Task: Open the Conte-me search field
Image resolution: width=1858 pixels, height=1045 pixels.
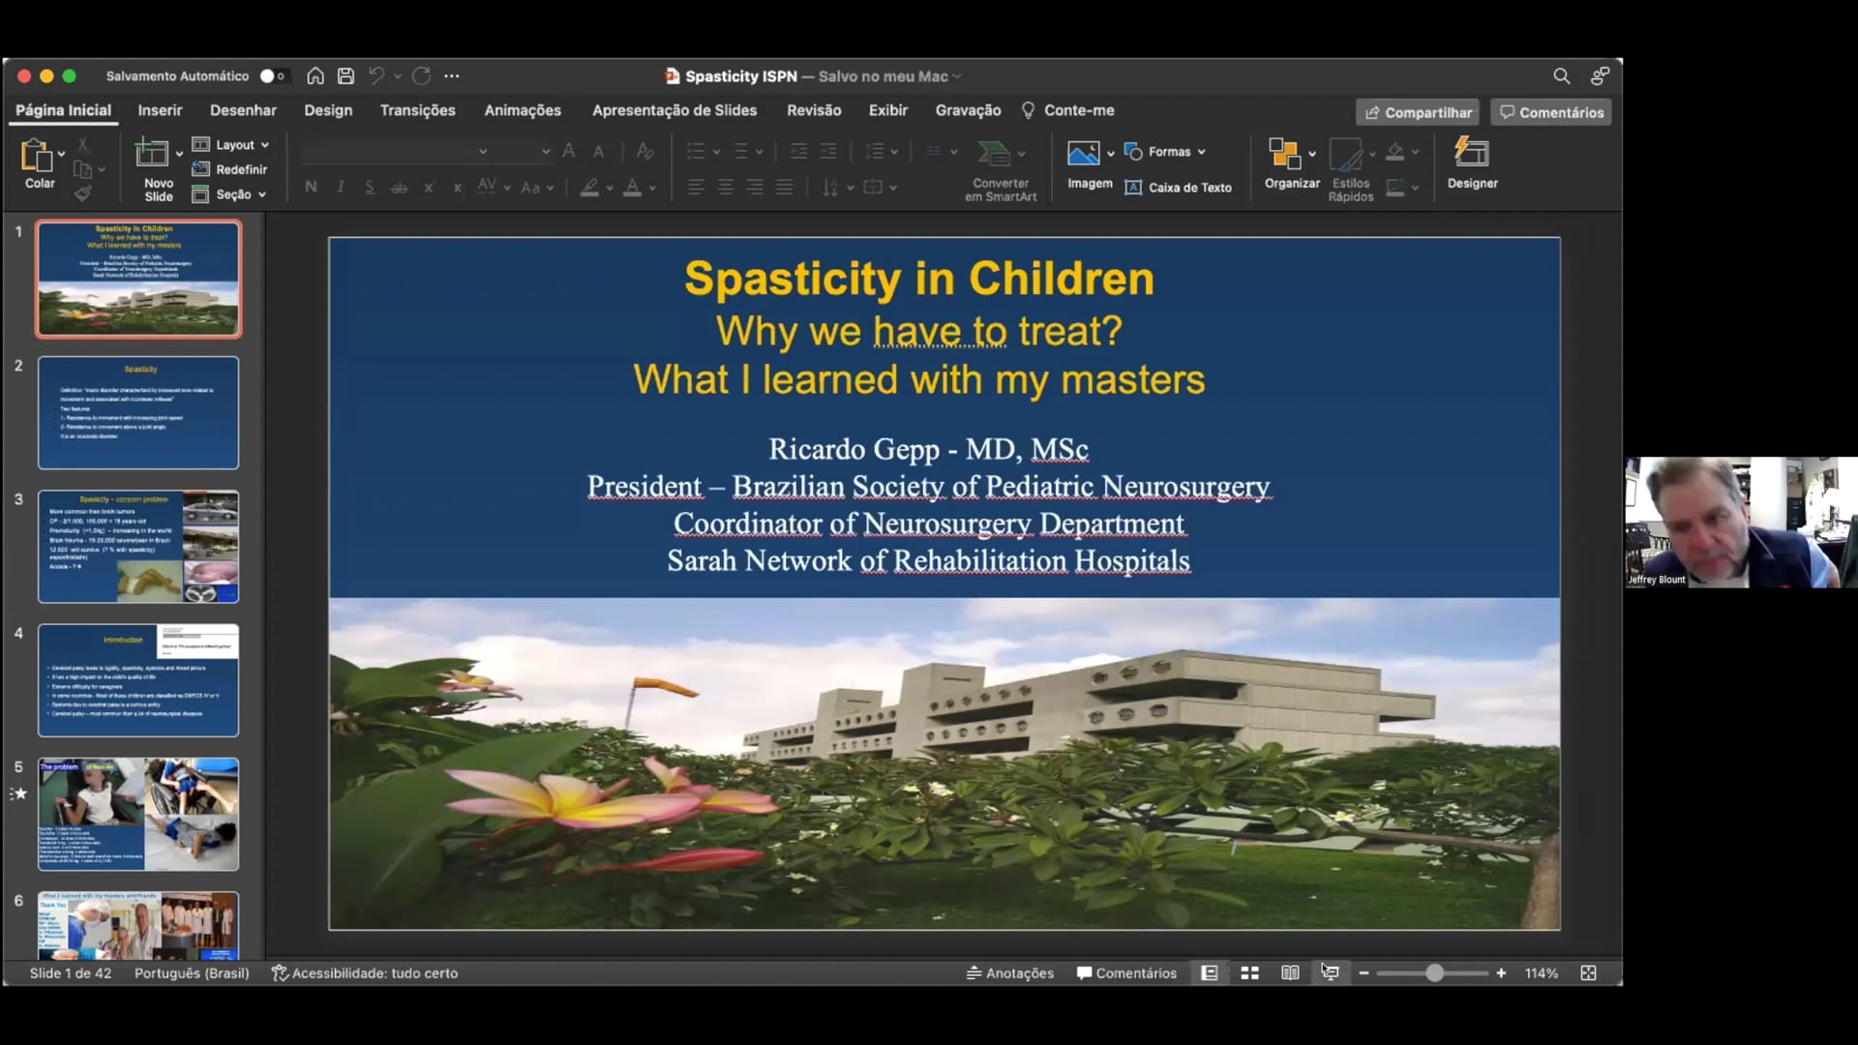Action: (x=1068, y=110)
